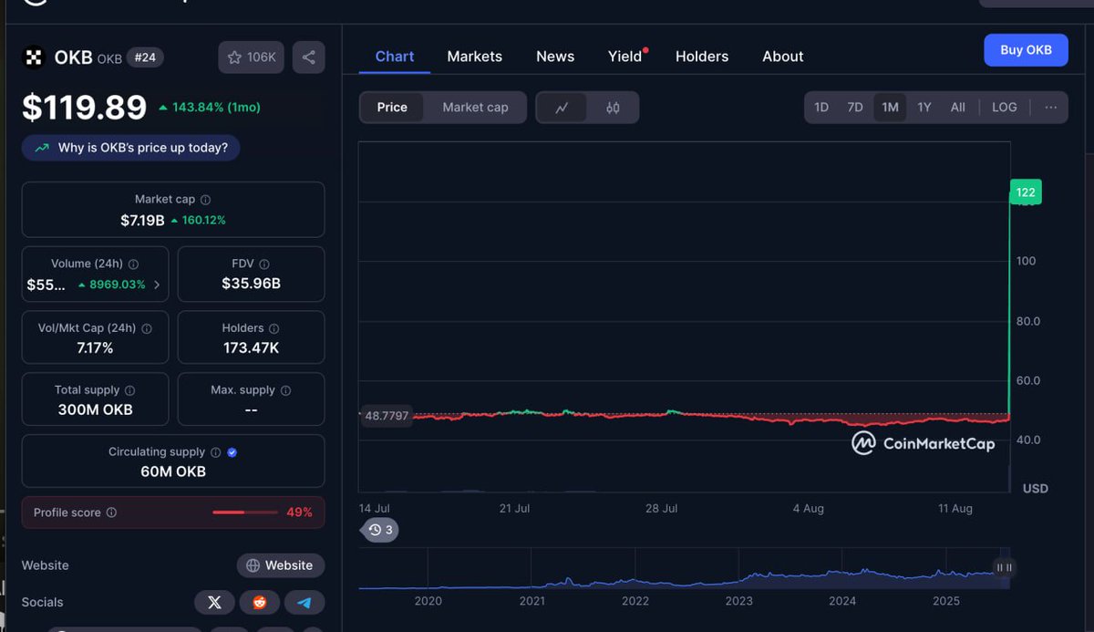This screenshot has width=1094, height=632.
Task: Click the Holders info icon
Action: click(274, 328)
